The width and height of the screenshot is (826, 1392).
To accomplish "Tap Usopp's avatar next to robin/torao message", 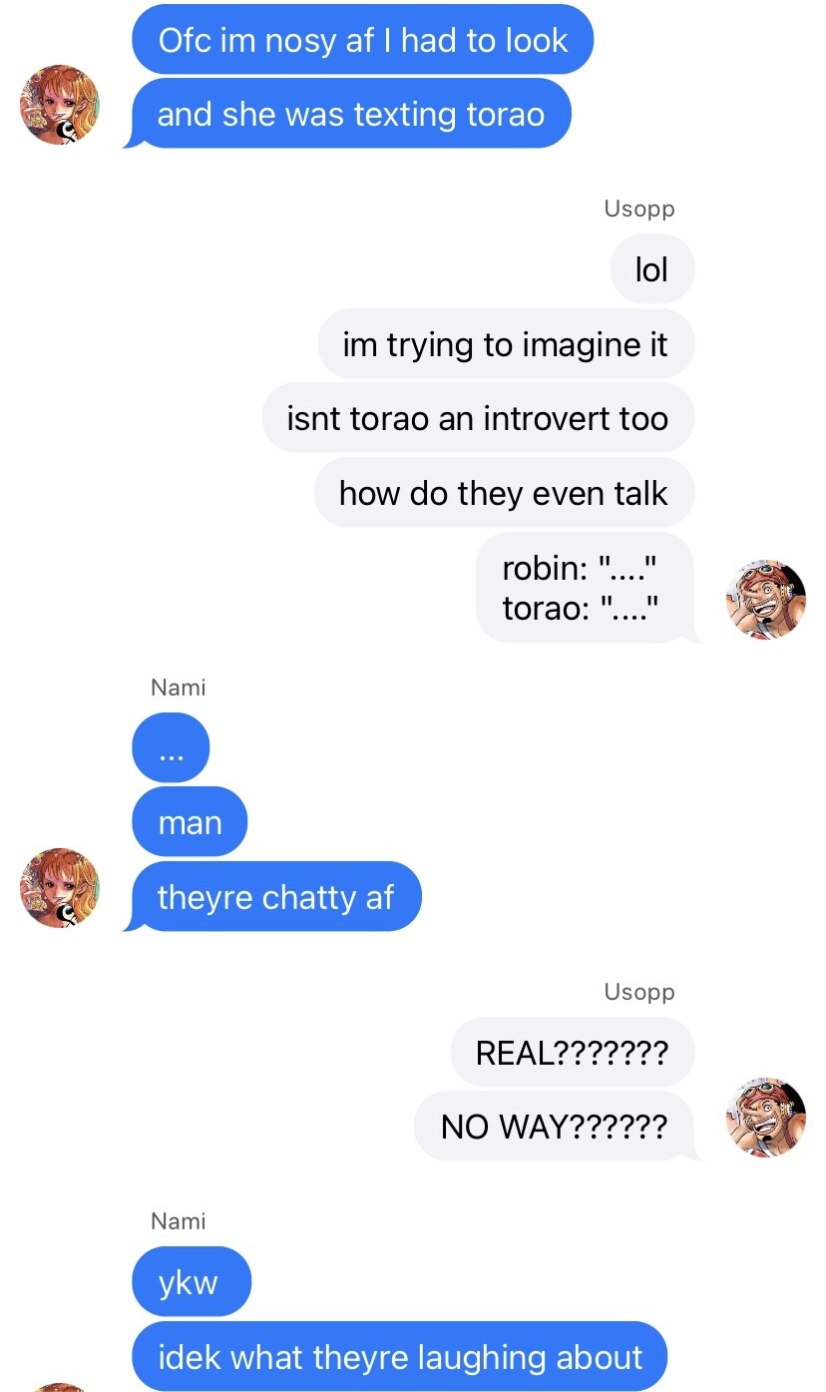I will [x=766, y=600].
